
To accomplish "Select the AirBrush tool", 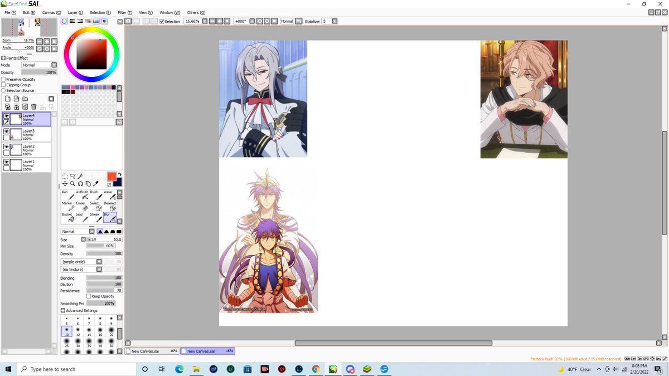I will (82, 195).
